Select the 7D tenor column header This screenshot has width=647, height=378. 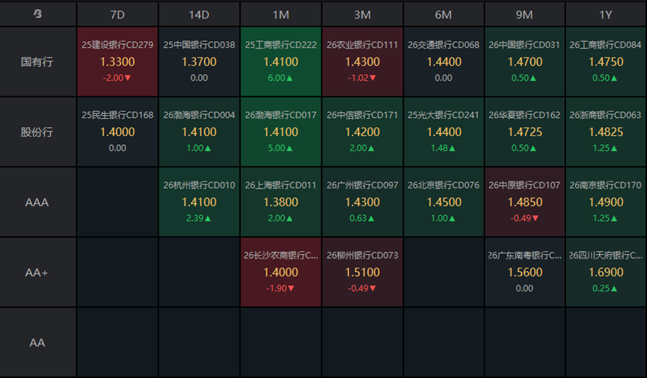[117, 14]
